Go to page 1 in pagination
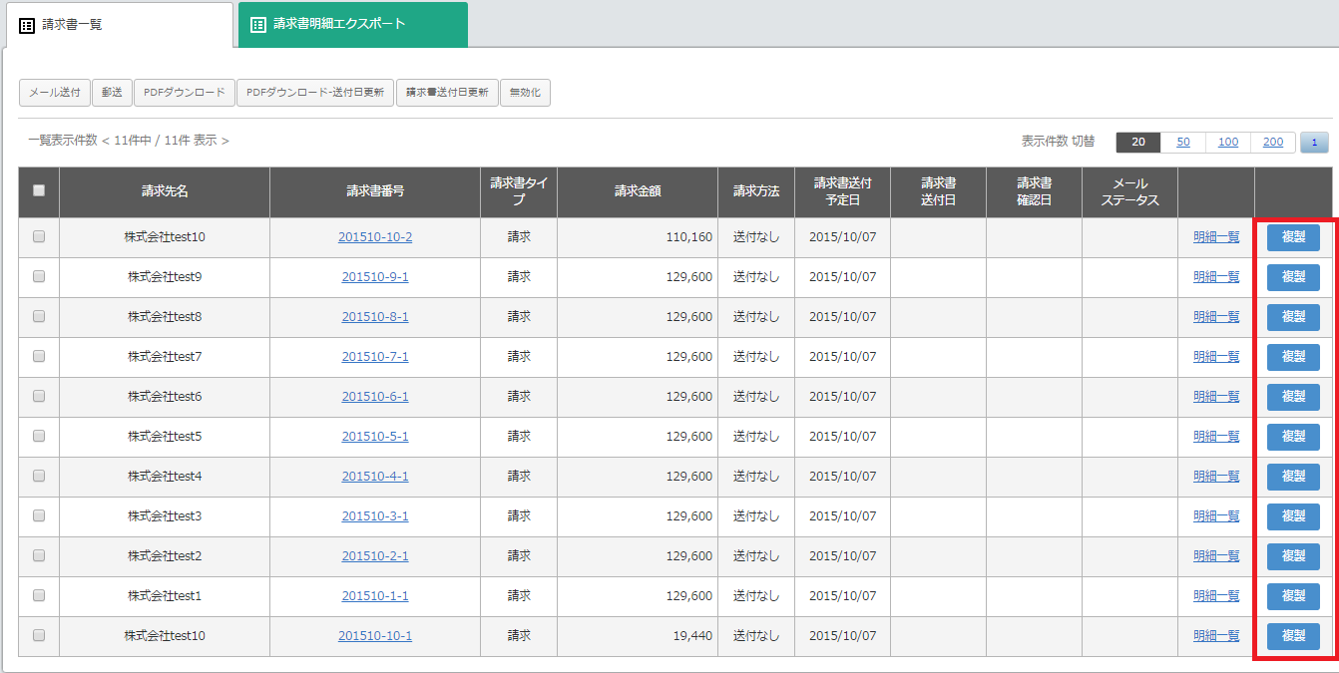The image size is (1339, 673). pos(1313,143)
